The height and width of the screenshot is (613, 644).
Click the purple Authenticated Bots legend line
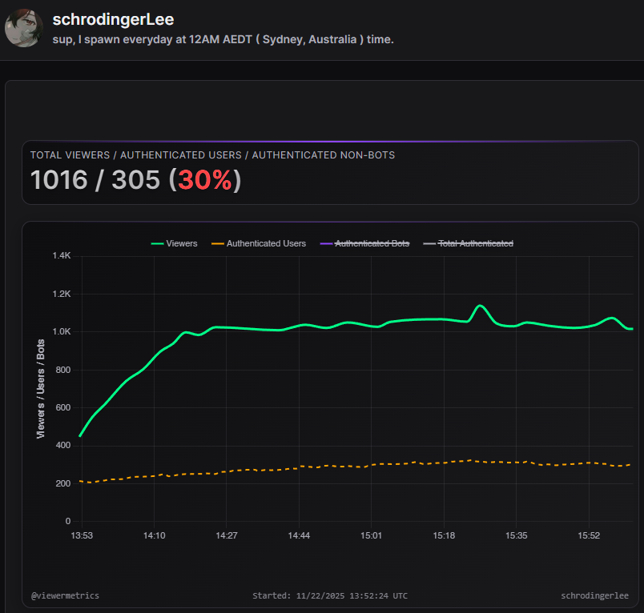pos(327,244)
